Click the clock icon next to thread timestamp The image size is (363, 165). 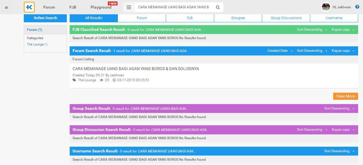pos(115,80)
